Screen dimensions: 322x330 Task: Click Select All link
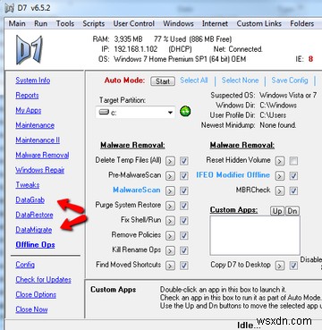click(194, 80)
